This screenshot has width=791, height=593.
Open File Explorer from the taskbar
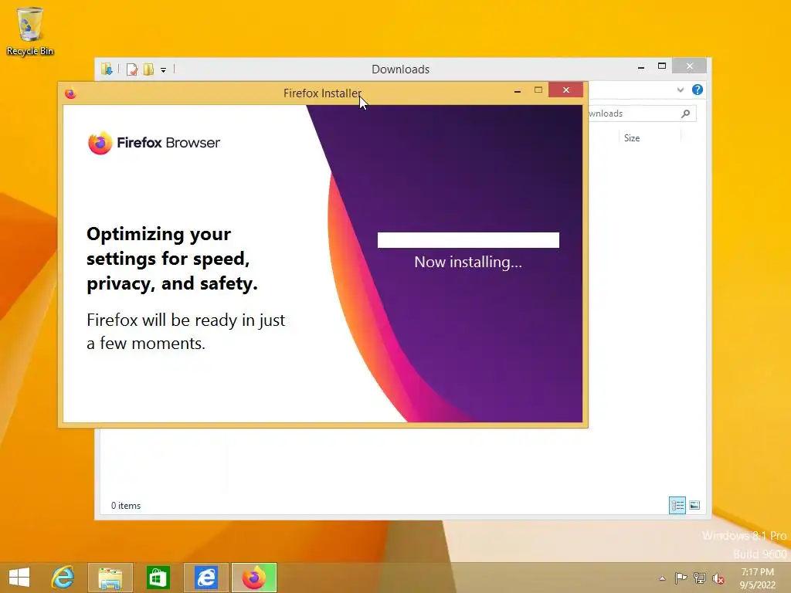click(x=110, y=578)
